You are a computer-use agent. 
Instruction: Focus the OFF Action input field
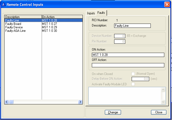(x=128, y=65)
